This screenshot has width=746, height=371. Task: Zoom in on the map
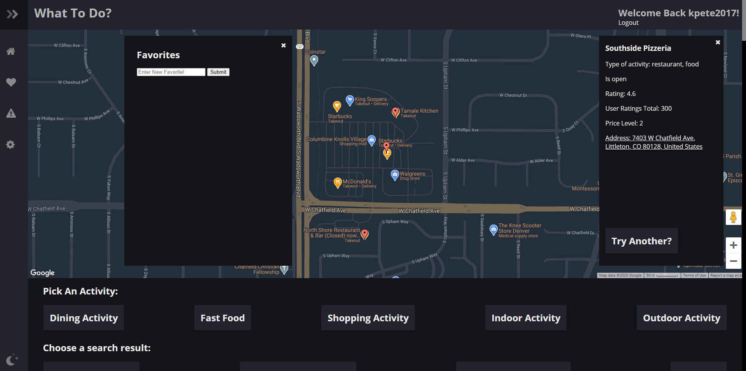734,245
